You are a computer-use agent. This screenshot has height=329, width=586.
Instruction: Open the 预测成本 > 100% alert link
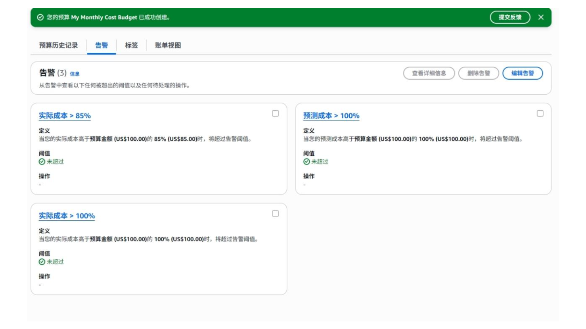point(331,116)
